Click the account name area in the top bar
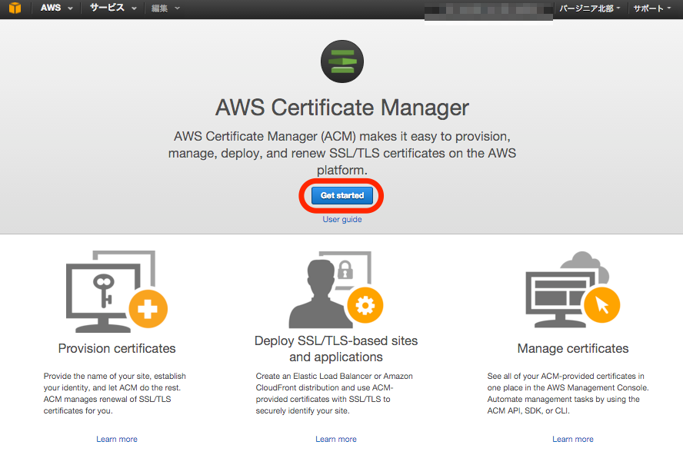The image size is (683, 455). coord(488,8)
